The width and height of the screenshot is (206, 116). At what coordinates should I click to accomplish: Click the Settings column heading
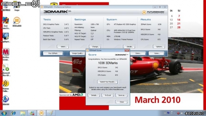(80, 19)
